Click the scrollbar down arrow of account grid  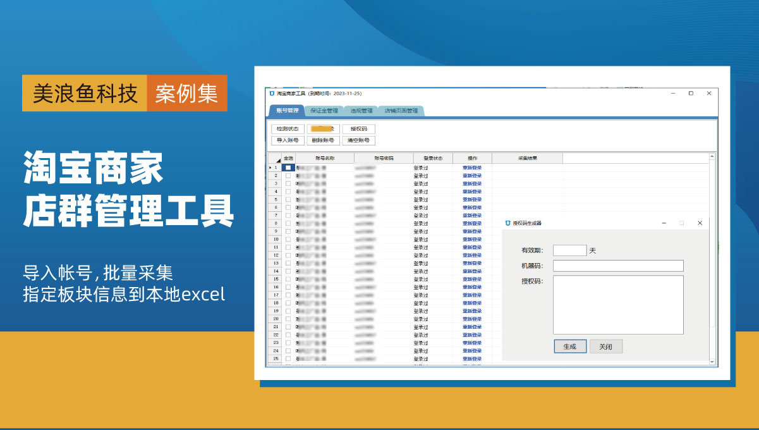pos(713,362)
